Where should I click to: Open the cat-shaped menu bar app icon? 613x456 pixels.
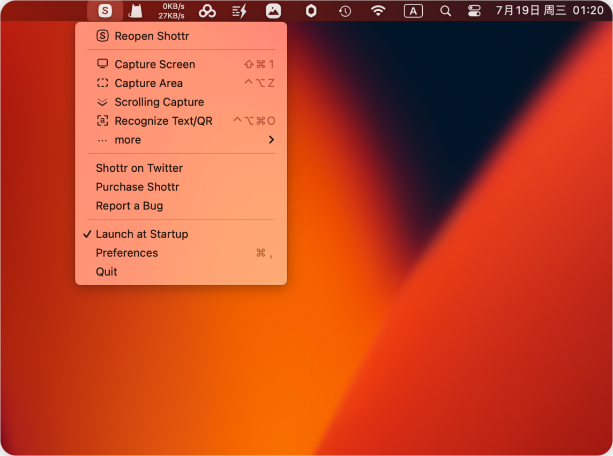135,11
